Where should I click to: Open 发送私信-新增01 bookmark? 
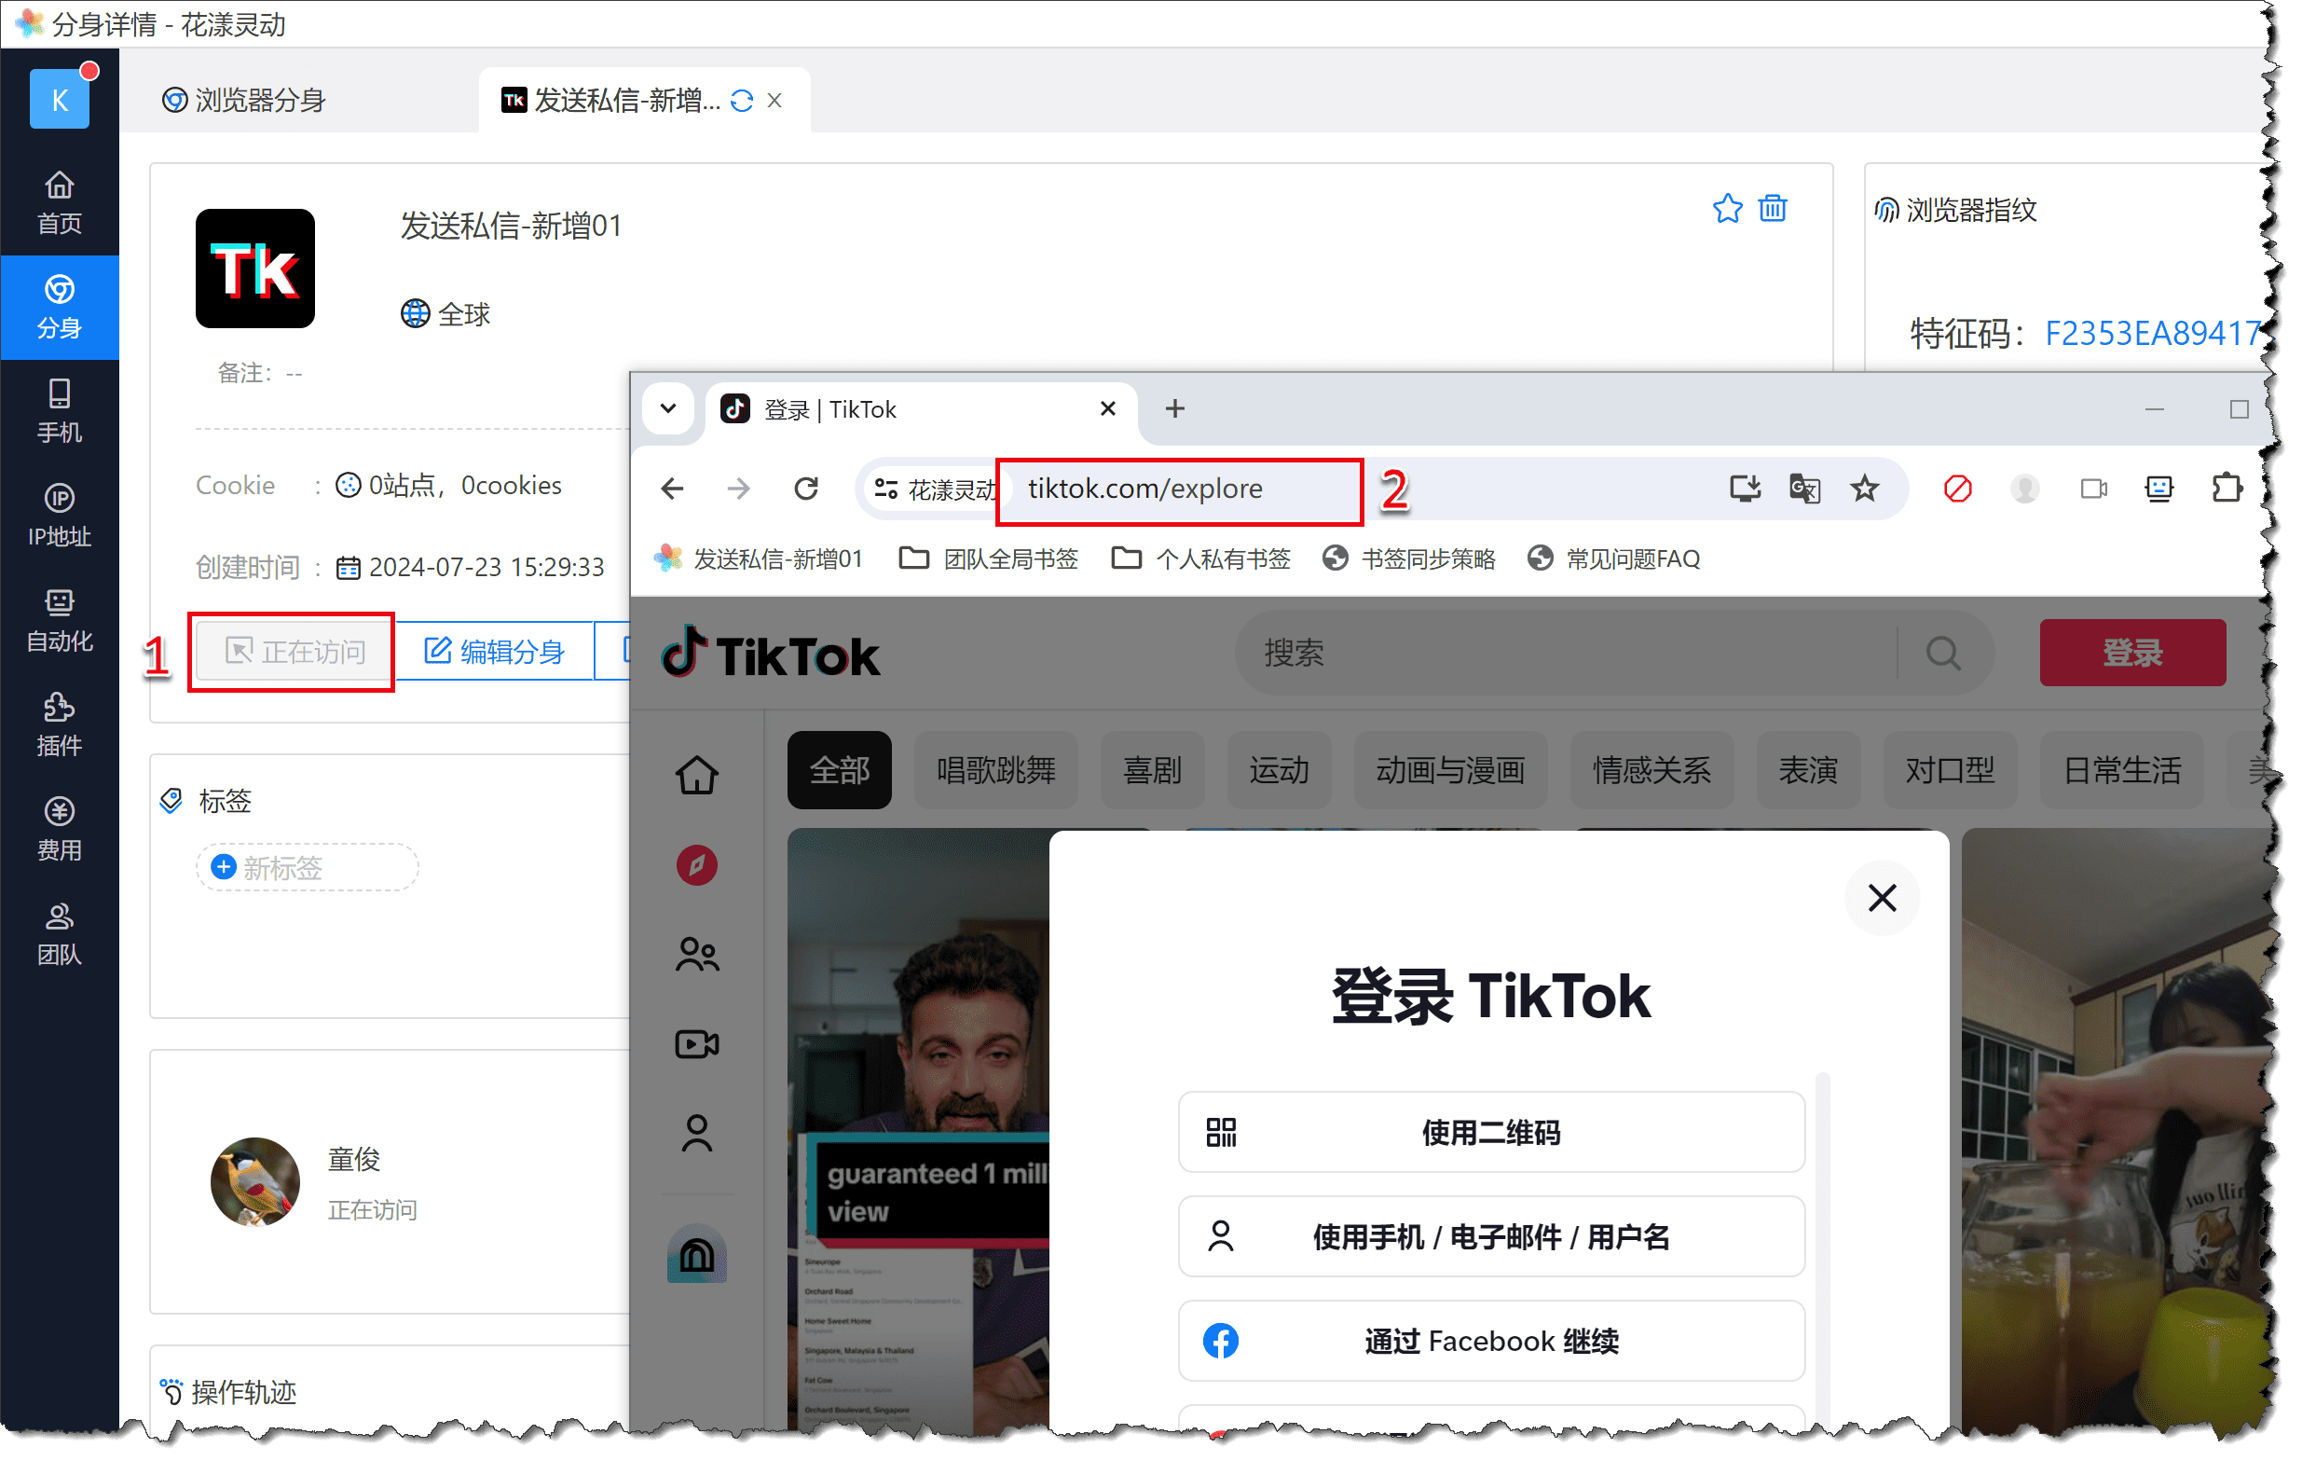click(x=760, y=558)
